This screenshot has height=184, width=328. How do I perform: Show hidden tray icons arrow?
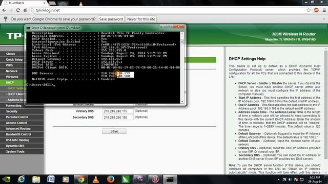tap(278, 179)
